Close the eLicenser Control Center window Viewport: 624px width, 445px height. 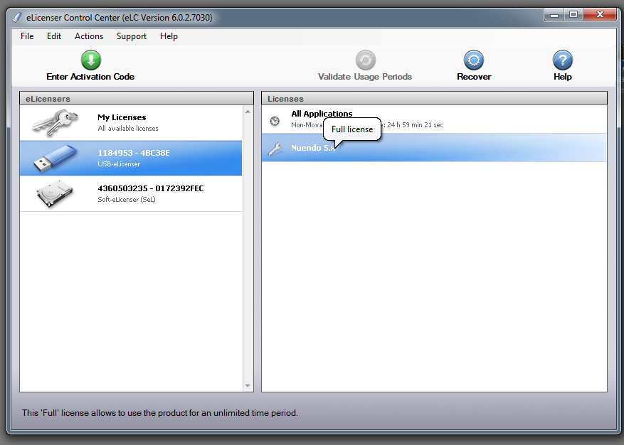(600, 15)
